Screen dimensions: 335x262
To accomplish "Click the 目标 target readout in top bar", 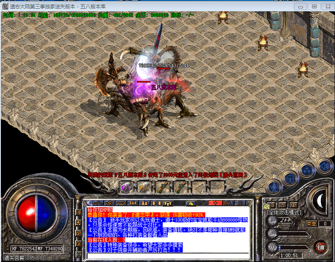I will coord(182,15).
